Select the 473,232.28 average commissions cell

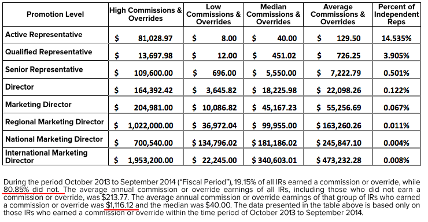click(x=338, y=160)
